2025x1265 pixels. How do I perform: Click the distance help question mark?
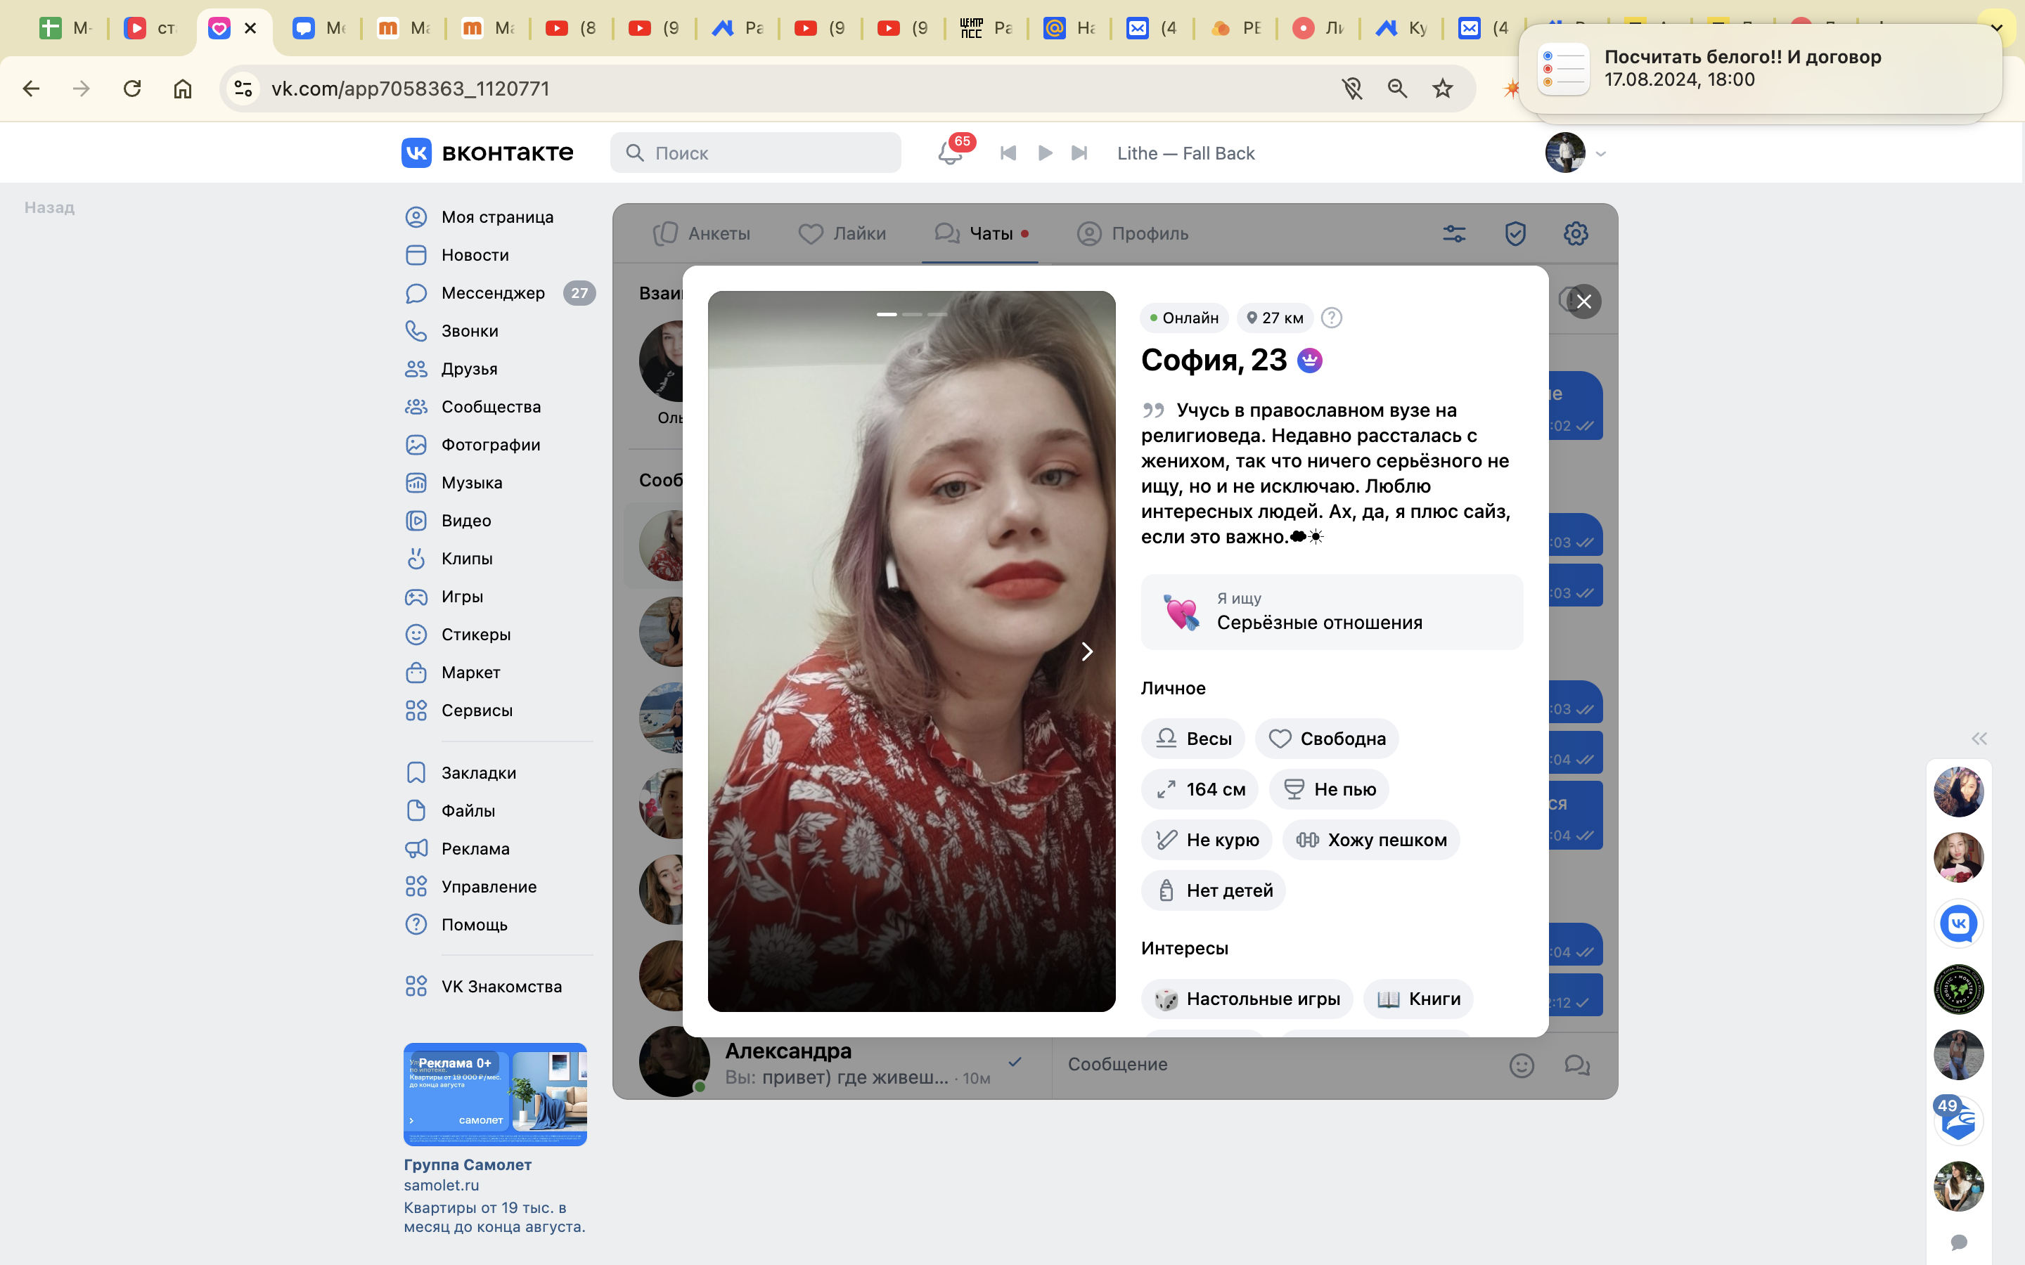click(x=1331, y=318)
